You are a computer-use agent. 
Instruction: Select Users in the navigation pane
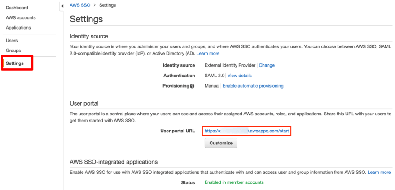[x=12, y=40]
